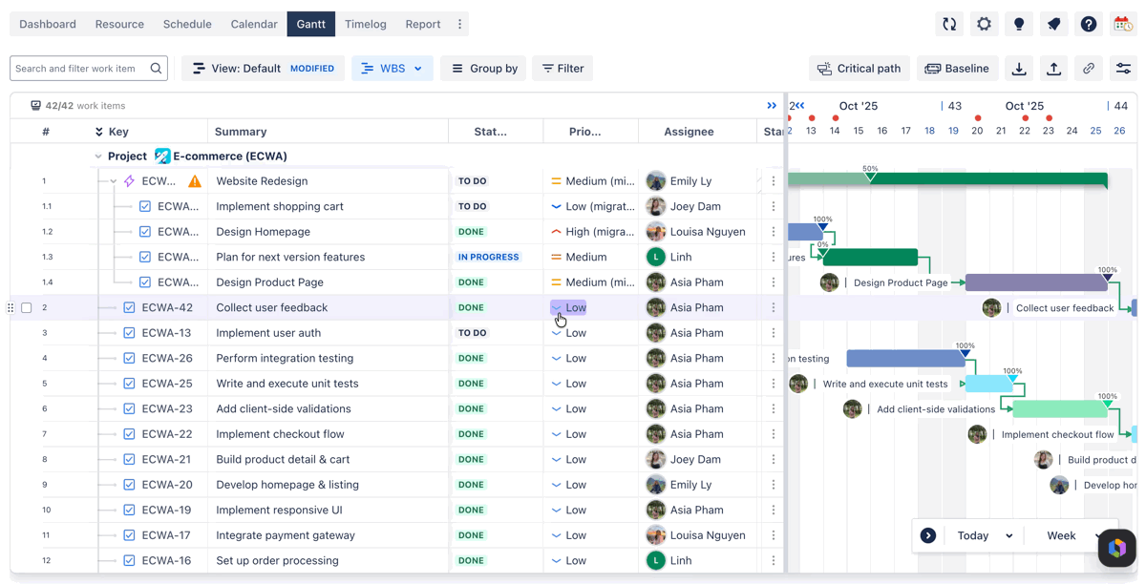Click the lightbulb tips icon
Image resolution: width=1146 pixels, height=584 pixels.
pyautogui.click(x=1019, y=24)
